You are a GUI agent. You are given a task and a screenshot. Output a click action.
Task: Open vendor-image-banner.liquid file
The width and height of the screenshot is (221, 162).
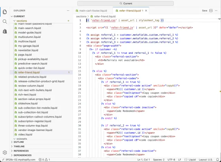(35, 130)
